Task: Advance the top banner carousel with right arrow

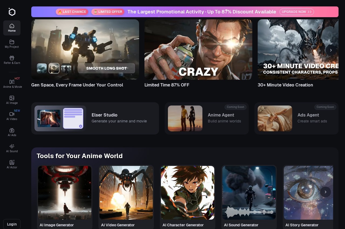Action: coord(331,50)
